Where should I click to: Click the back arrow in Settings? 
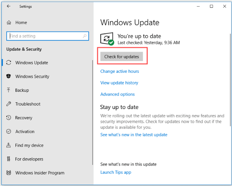click(x=9, y=6)
